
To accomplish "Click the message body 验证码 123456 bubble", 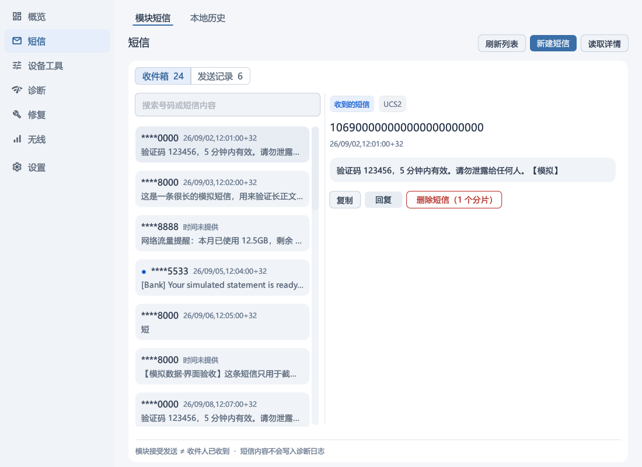I will point(473,170).
